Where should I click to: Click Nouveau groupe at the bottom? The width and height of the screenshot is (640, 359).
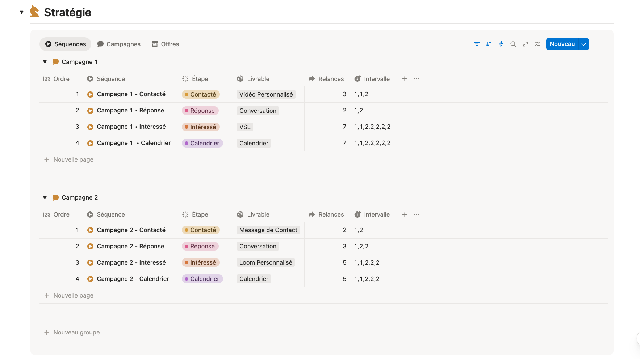[76, 332]
